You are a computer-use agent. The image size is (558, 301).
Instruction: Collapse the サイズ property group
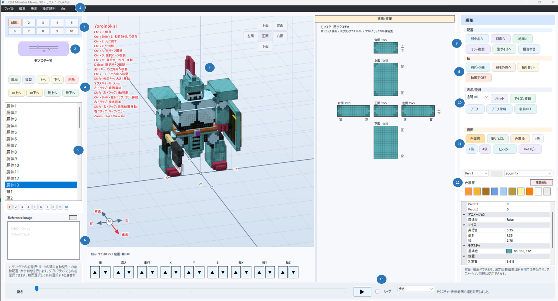coord(464,225)
